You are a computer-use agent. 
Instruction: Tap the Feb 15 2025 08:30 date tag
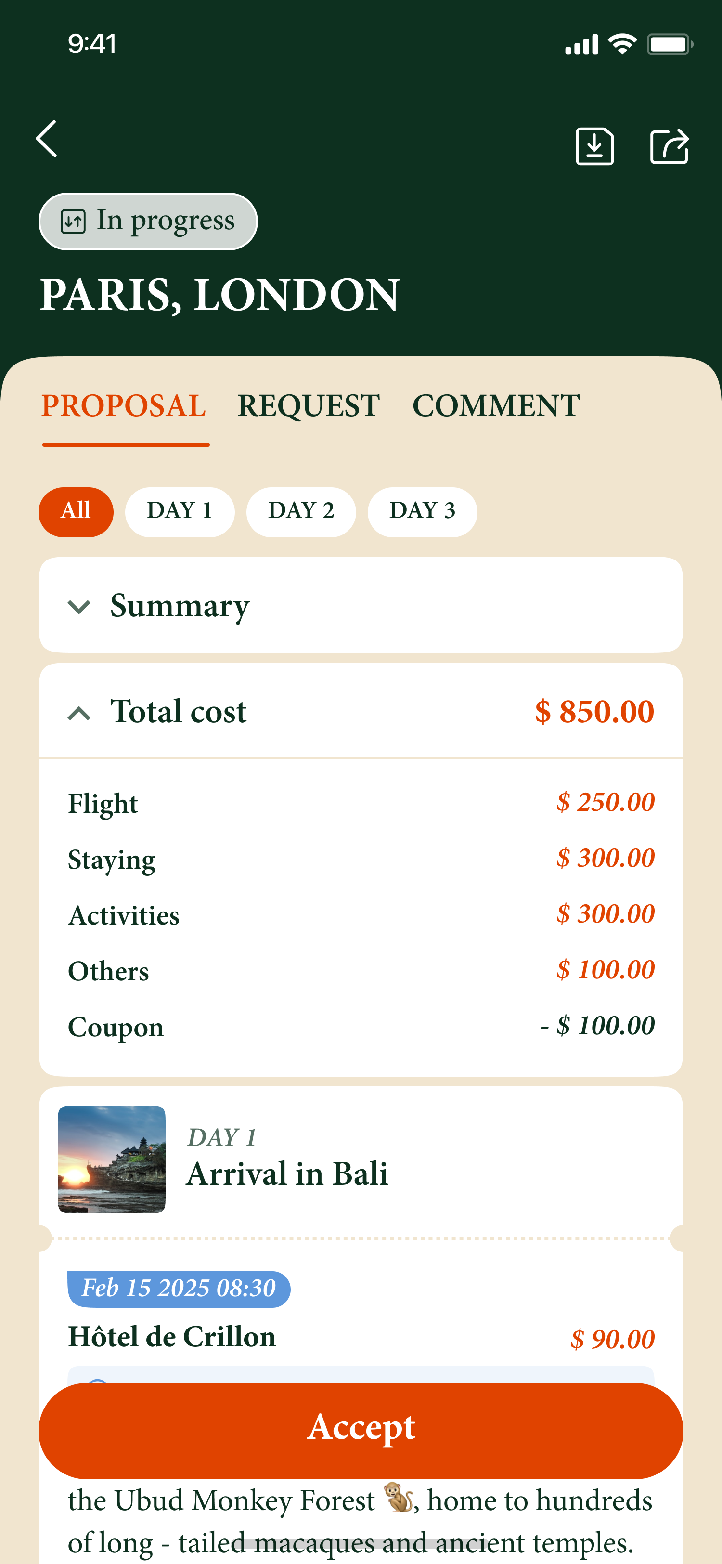click(x=179, y=1289)
